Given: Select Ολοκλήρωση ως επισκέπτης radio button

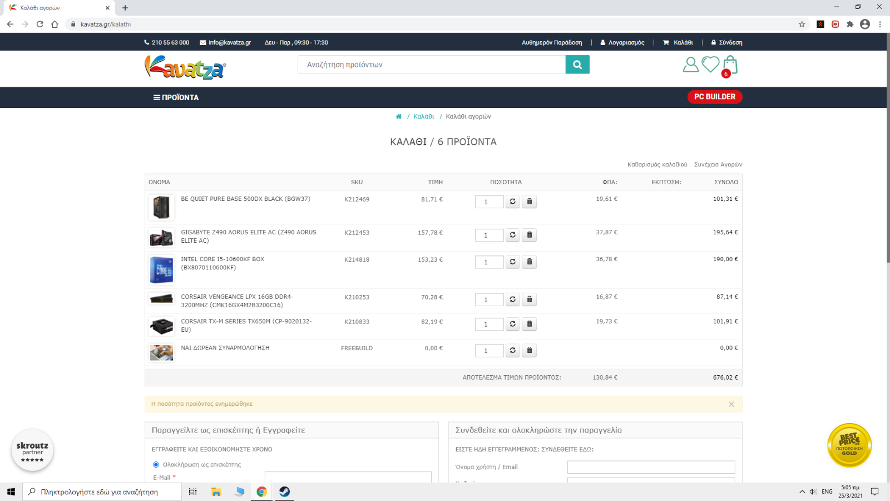Looking at the screenshot, I should [156, 464].
